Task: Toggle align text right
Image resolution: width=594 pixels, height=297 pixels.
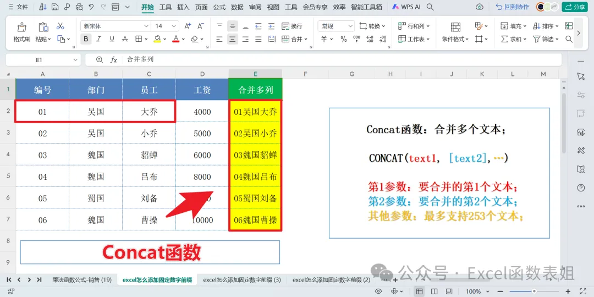Action: [245, 39]
